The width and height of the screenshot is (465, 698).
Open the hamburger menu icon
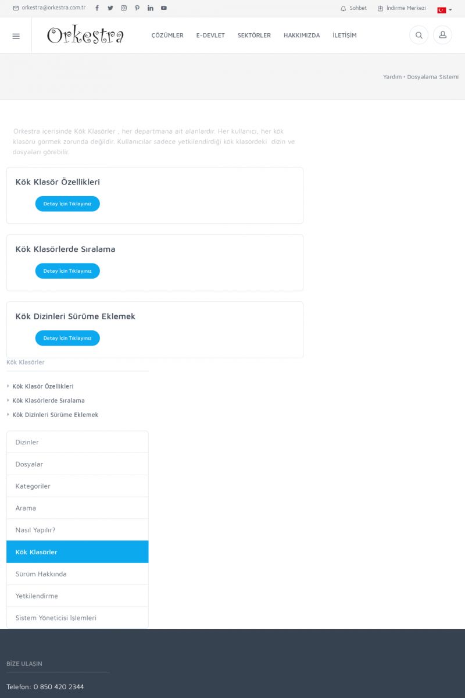tap(16, 35)
